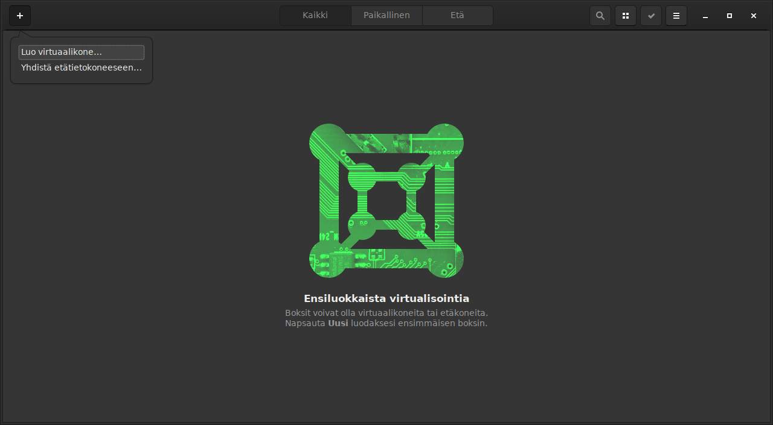
Task: Click the "Boksit voivat olla virtuaalikoneita" description line
Action: (386, 313)
